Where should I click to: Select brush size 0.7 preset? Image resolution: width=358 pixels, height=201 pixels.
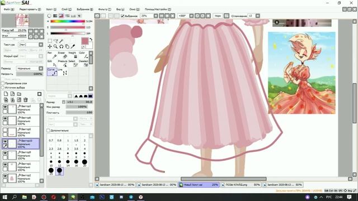[51, 138]
